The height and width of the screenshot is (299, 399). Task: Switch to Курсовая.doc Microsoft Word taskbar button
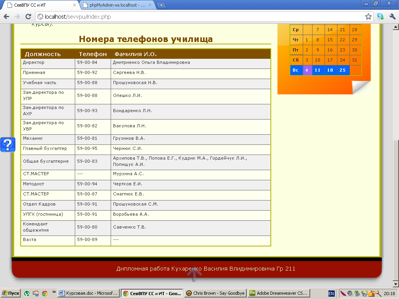[x=88, y=293]
